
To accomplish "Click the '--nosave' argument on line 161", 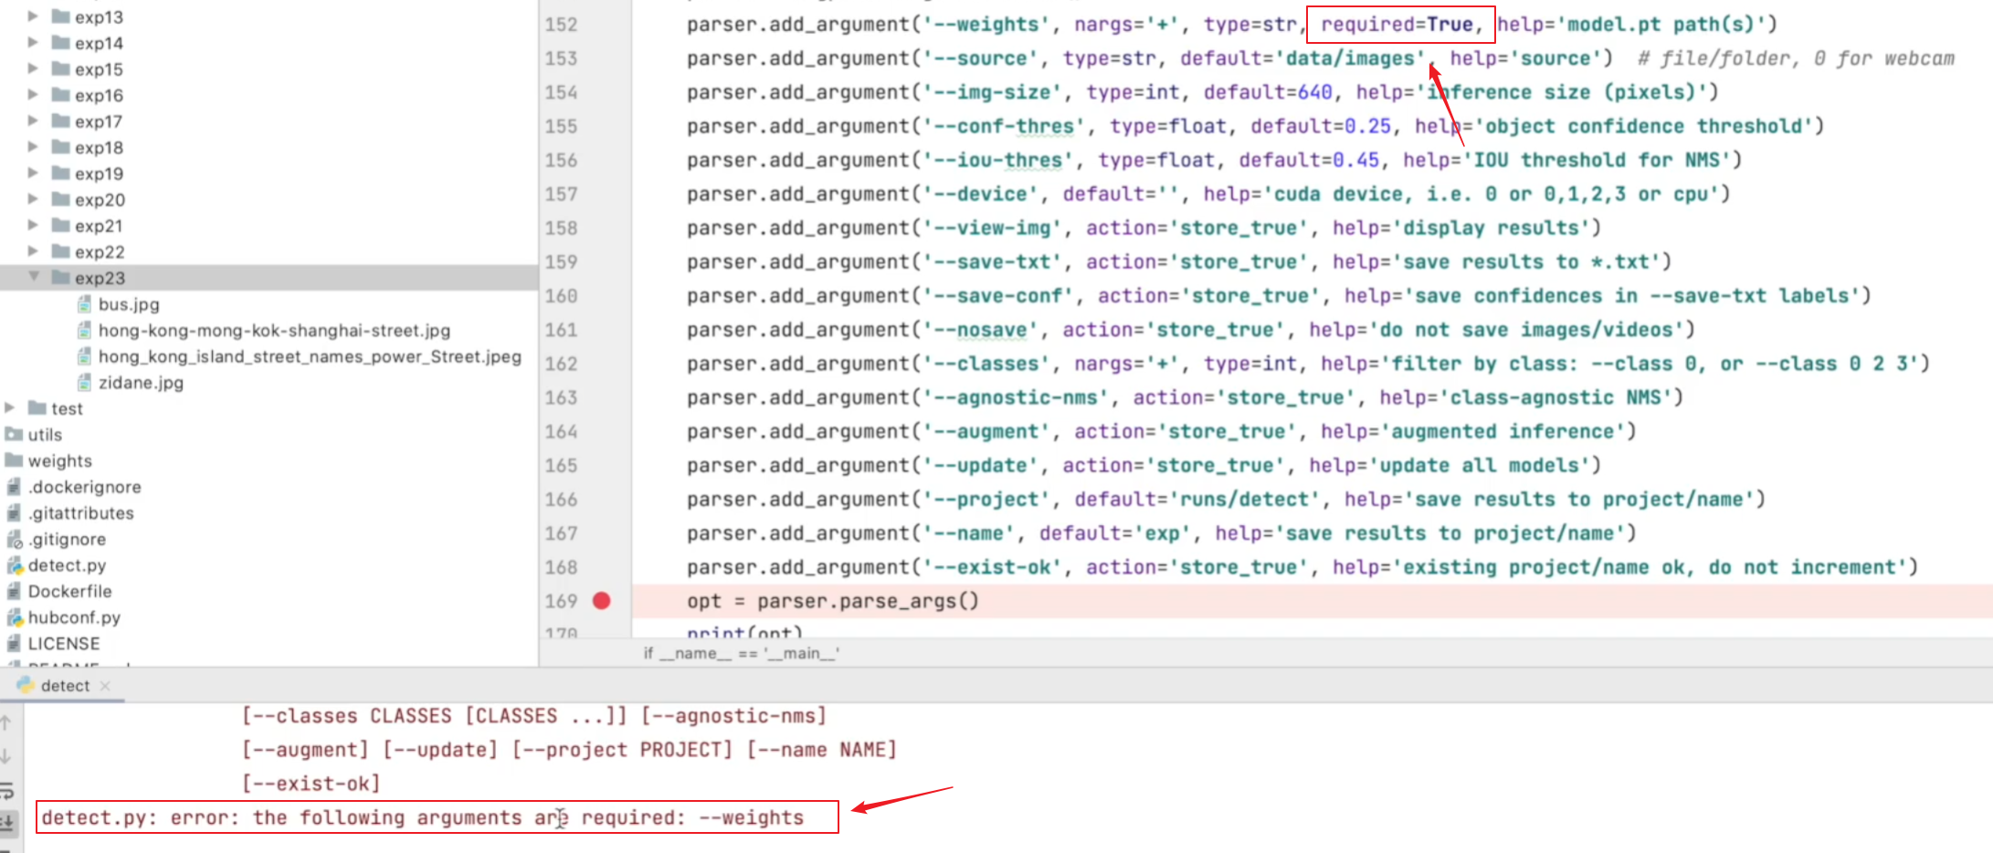I will tap(981, 330).
